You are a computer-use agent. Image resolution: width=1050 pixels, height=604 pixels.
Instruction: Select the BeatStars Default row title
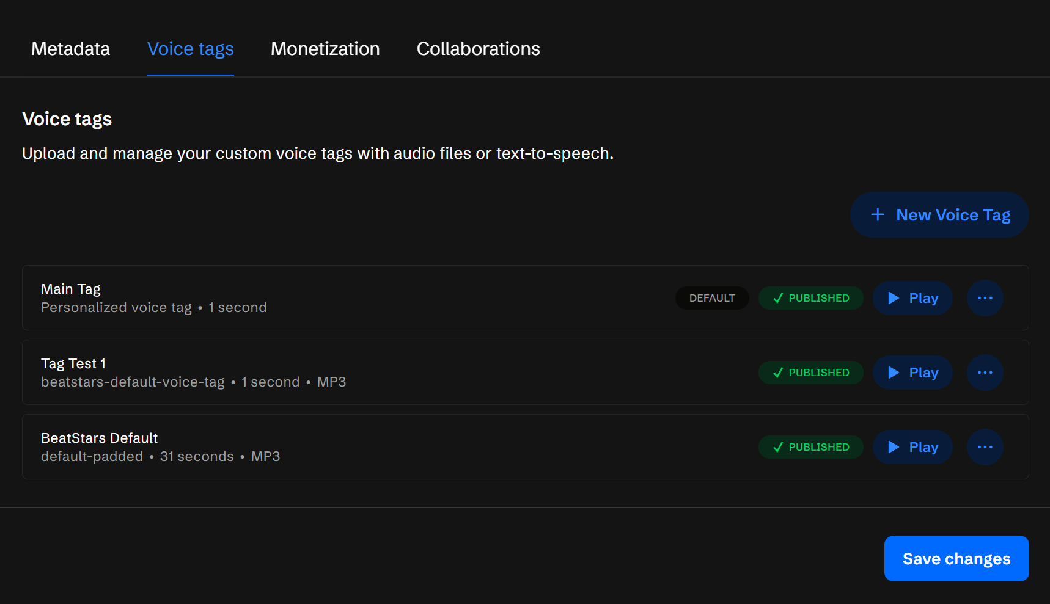99,438
